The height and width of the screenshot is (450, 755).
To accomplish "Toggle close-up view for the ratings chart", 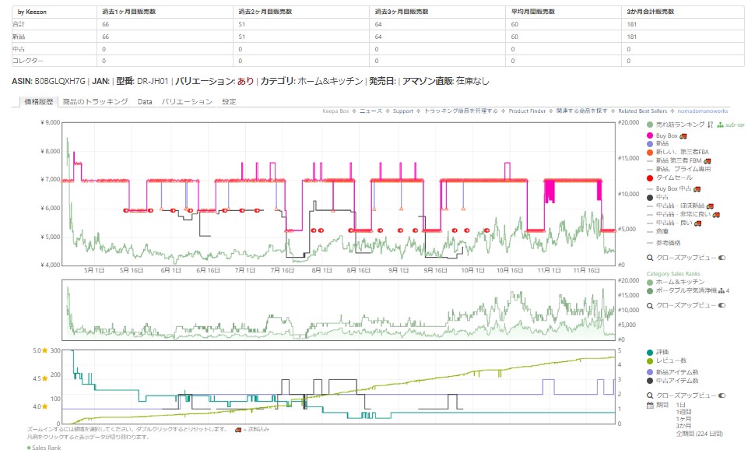I will tap(722, 396).
